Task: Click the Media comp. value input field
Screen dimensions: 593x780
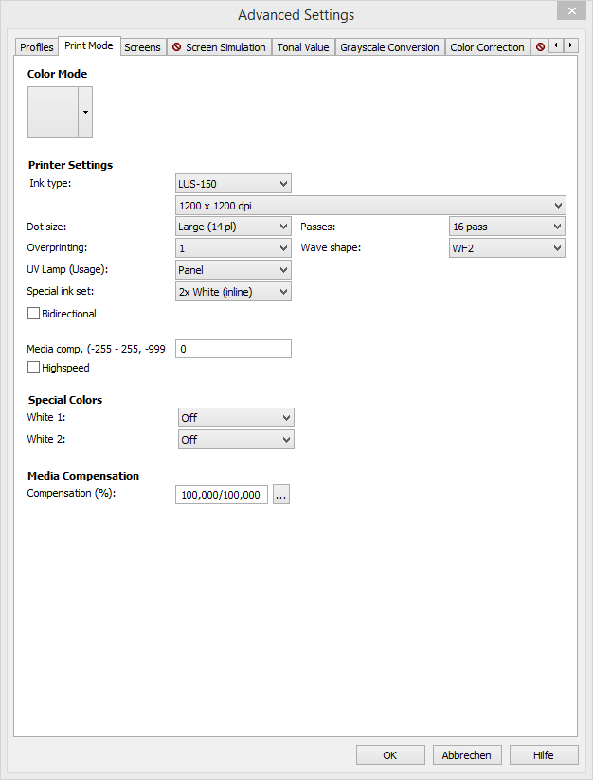Action: (233, 349)
